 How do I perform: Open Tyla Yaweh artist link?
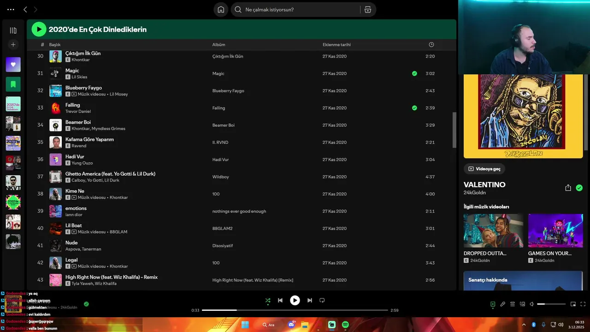[82, 284]
